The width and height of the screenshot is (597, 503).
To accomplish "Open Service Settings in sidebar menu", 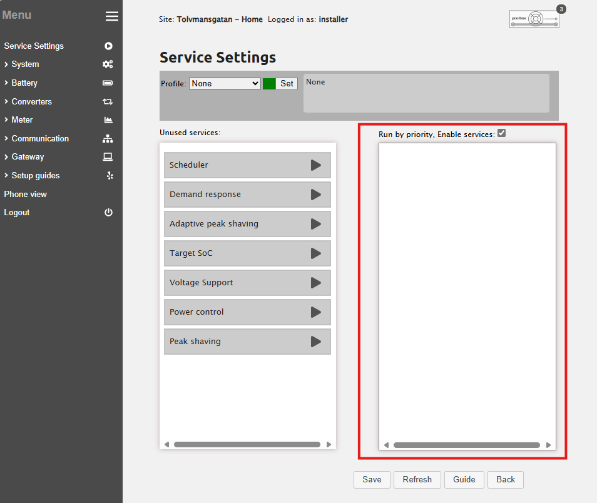I will coord(34,46).
